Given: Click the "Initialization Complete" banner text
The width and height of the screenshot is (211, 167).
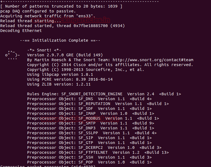Looking at the screenshot, I should (x=60, y=40).
